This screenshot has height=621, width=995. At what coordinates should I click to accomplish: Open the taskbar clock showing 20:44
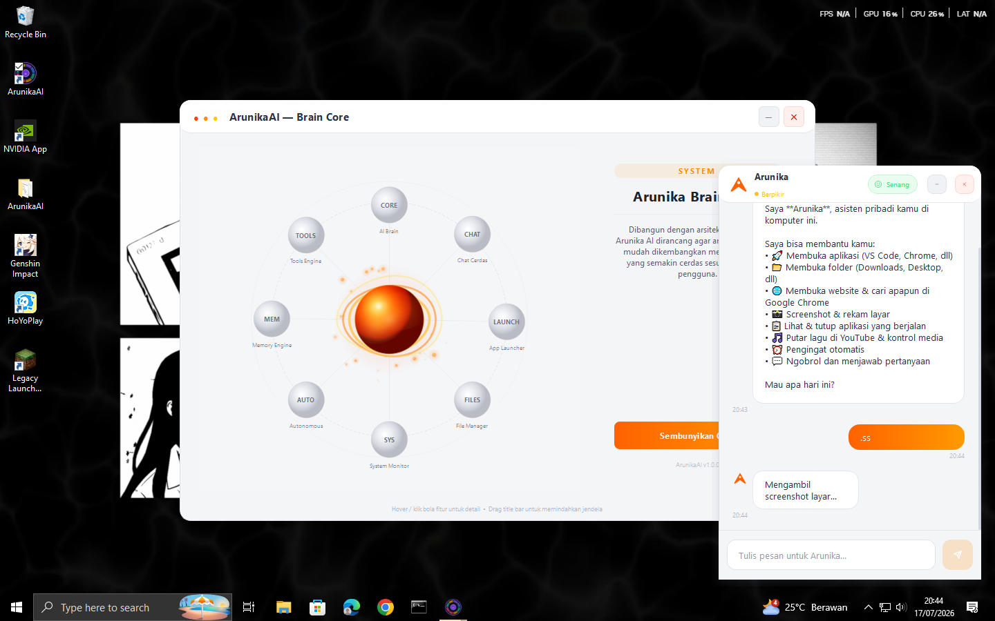pyautogui.click(x=934, y=607)
